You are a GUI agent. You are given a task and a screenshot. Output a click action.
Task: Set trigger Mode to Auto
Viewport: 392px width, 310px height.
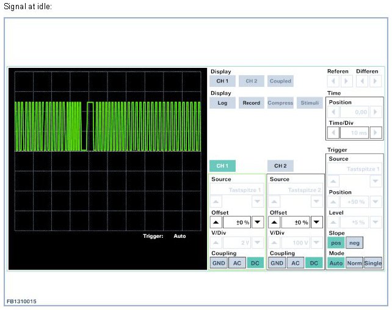coord(336,263)
